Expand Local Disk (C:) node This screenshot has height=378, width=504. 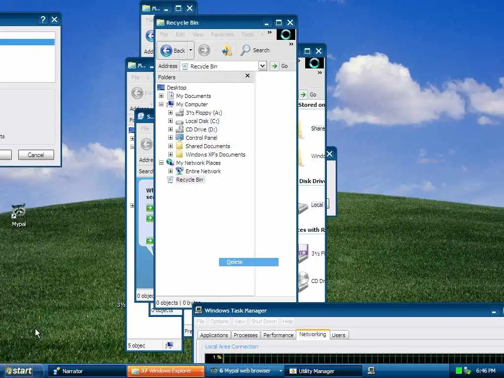tap(171, 121)
